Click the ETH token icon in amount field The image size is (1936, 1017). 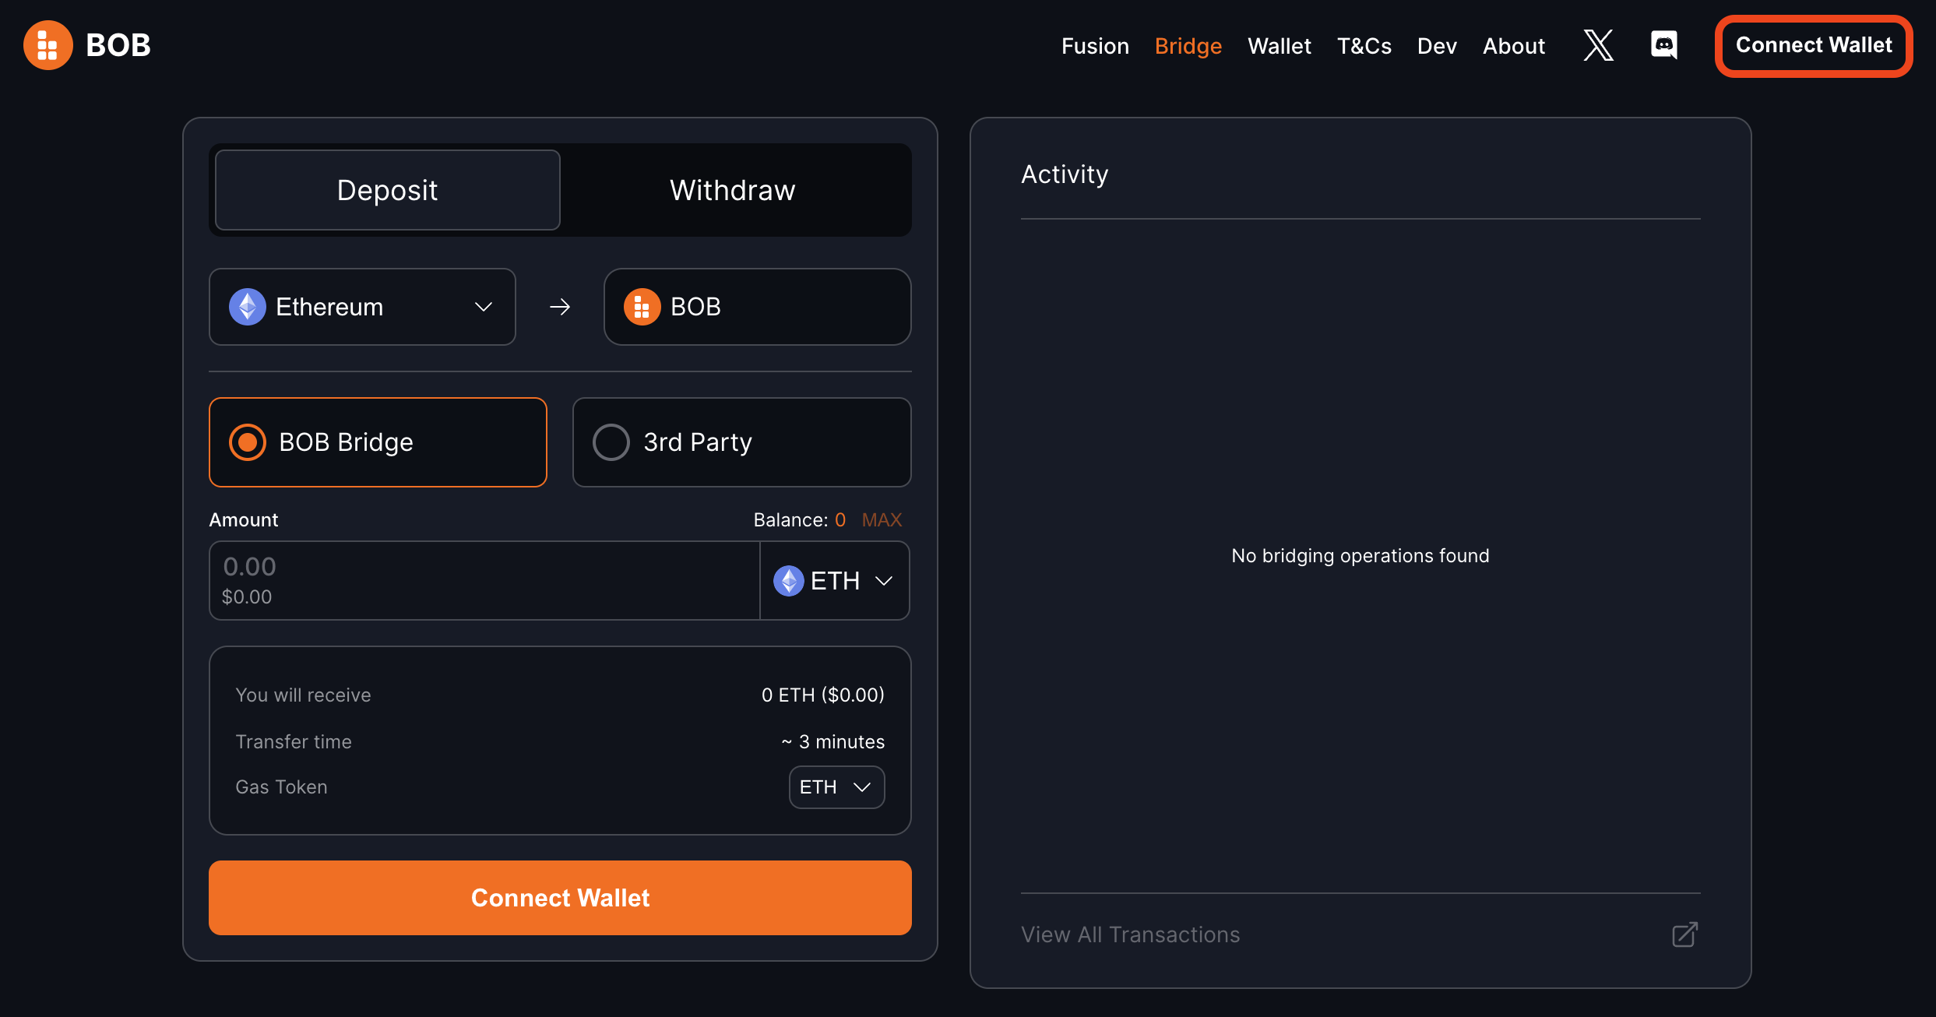(787, 580)
